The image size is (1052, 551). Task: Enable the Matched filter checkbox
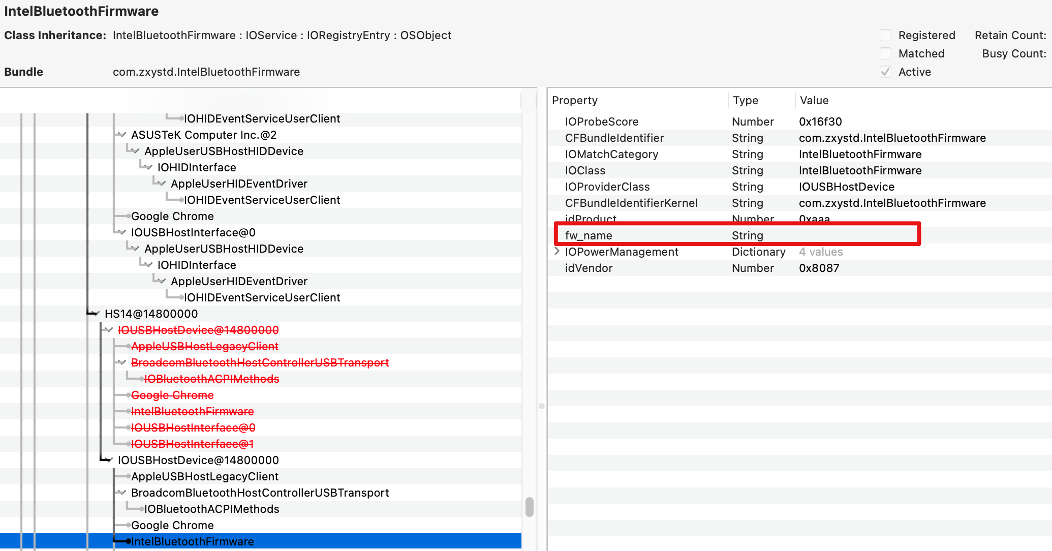click(886, 53)
